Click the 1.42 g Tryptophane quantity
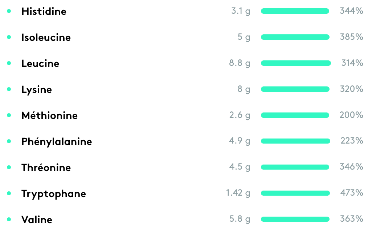 click(238, 193)
